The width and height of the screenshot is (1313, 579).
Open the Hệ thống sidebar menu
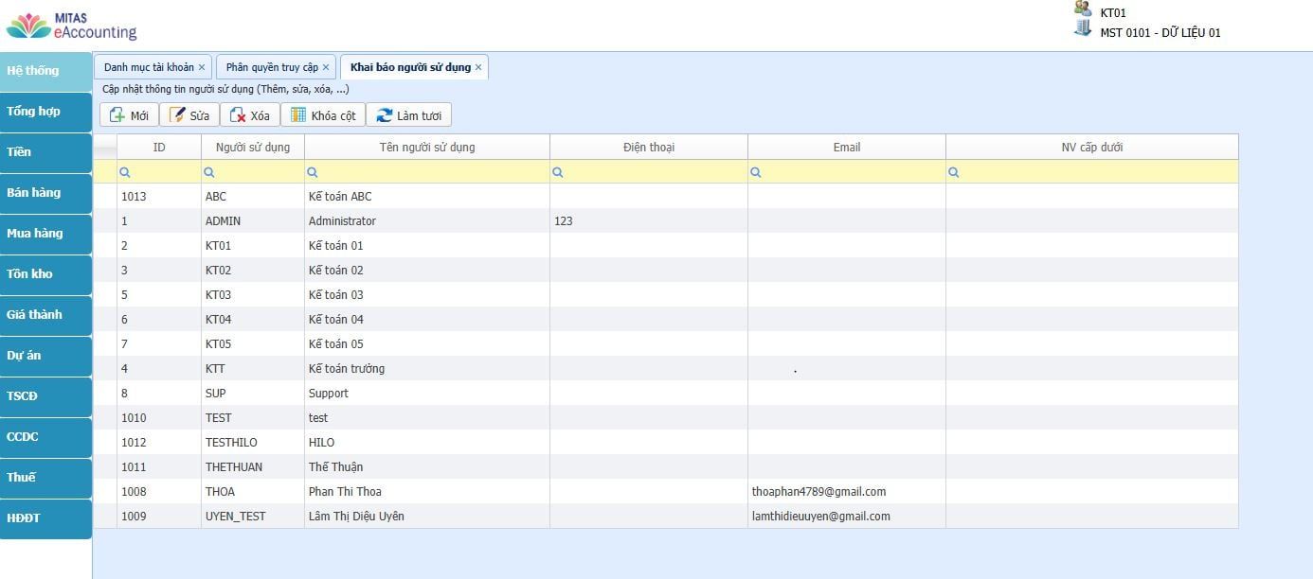coord(45,71)
